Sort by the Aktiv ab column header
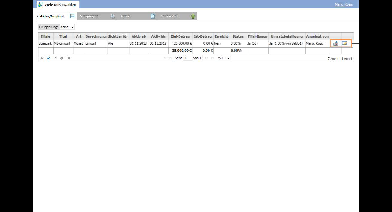392x212 pixels. [139, 36]
